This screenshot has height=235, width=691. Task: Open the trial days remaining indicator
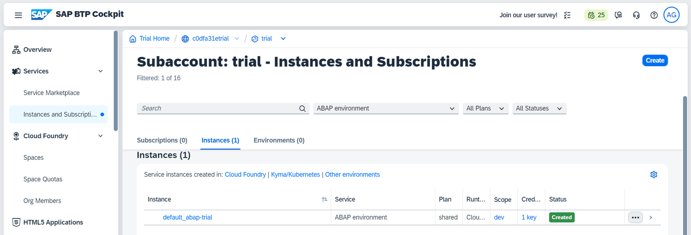coord(596,15)
